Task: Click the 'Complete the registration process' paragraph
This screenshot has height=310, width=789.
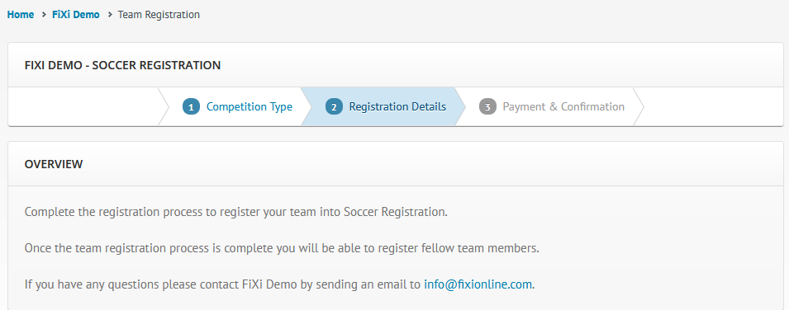Action: tap(236, 212)
